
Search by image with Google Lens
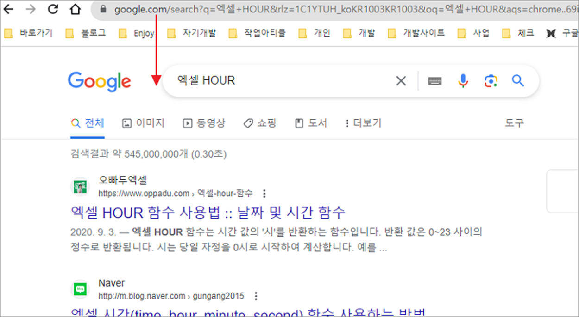click(491, 81)
